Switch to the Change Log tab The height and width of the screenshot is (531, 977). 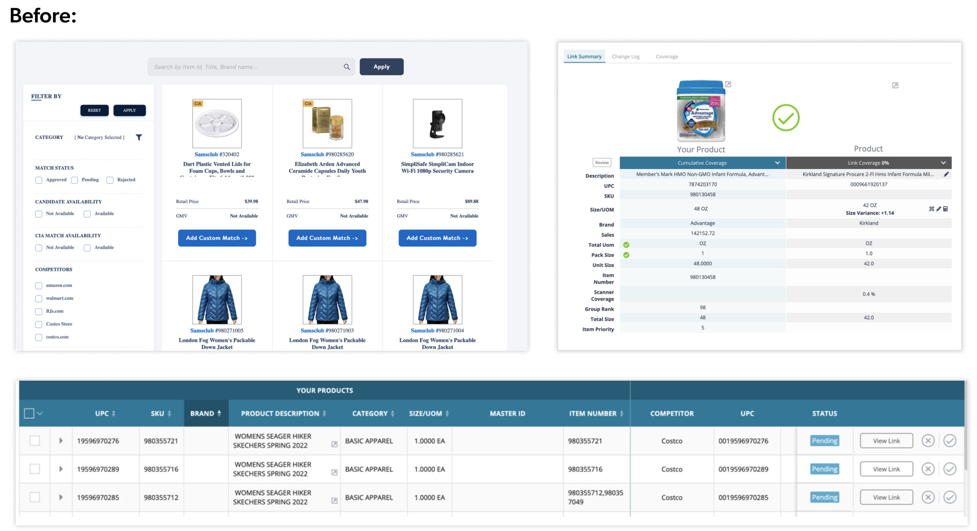click(x=625, y=56)
